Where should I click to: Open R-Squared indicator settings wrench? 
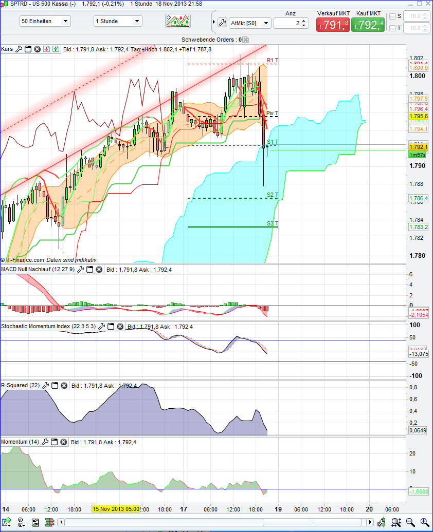click(45, 385)
